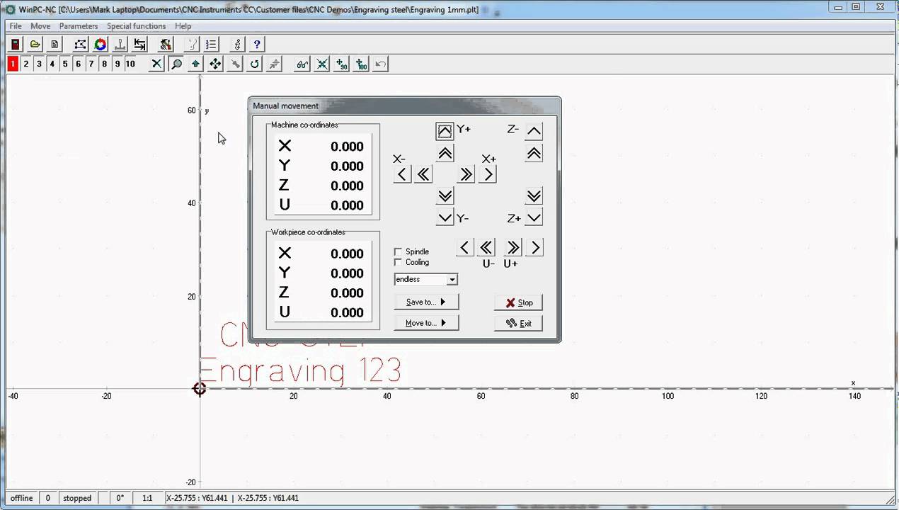
Task: Jog X+ slow with single right arrow
Action: [488, 174]
